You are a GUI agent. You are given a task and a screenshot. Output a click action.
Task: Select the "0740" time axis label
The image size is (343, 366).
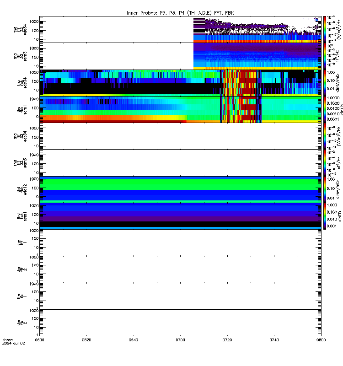(x=274, y=340)
